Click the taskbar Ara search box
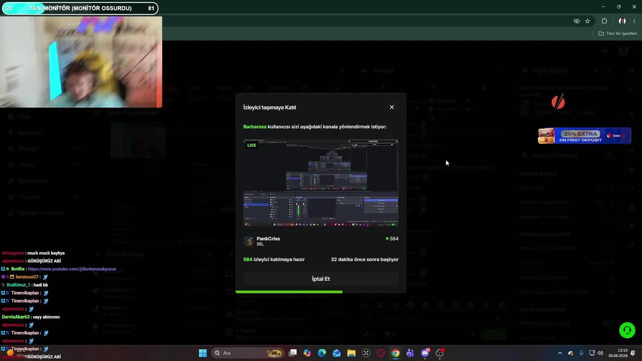 248,353
